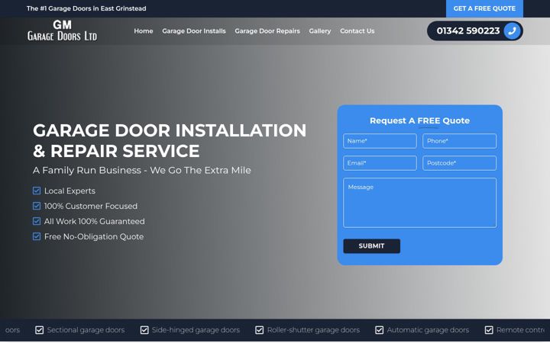Click into the Message text area
The height and width of the screenshot is (343, 550).
[419, 203]
